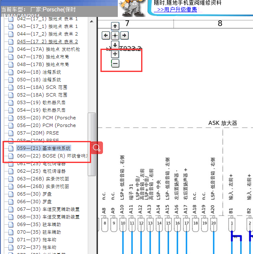Click the page icon for 063 实景俯视图
Viewport: 253px width, 254px height.
click(x=11, y=179)
